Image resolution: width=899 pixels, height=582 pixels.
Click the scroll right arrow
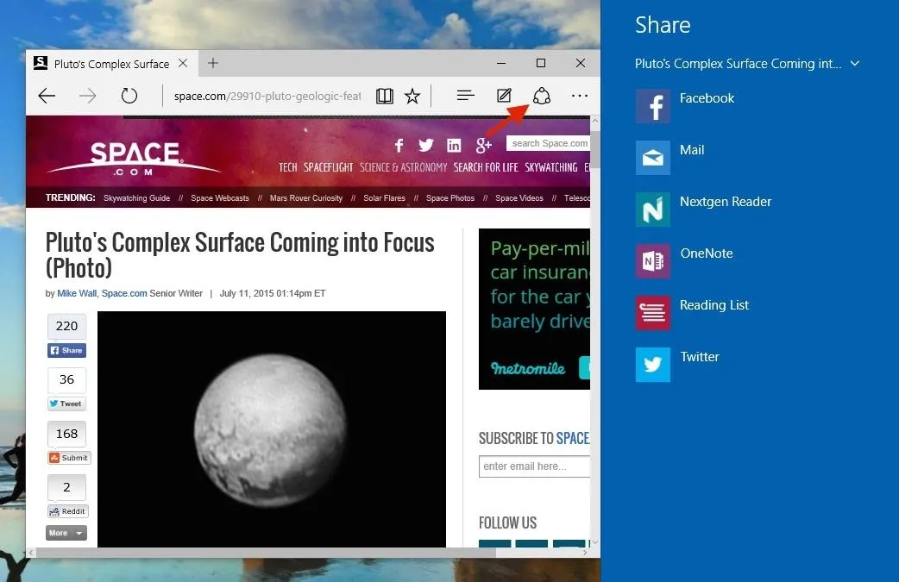pyautogui.click(x=585, y=553)
